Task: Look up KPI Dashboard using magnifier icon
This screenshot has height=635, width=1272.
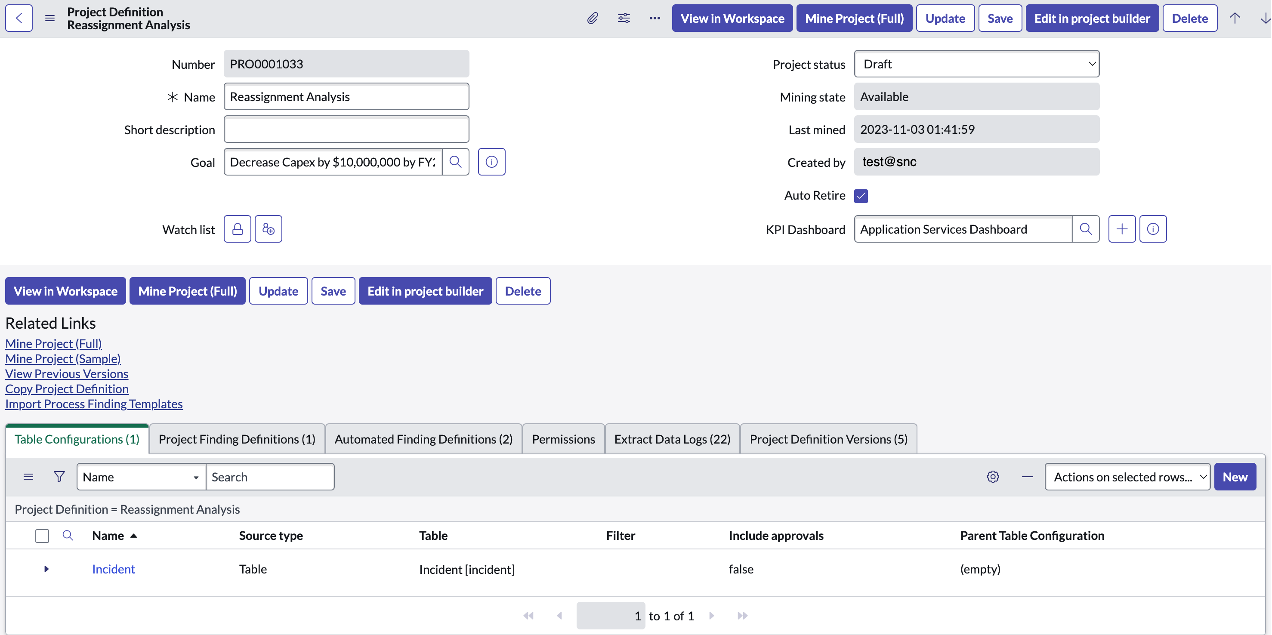Action: click(1086, 228)
